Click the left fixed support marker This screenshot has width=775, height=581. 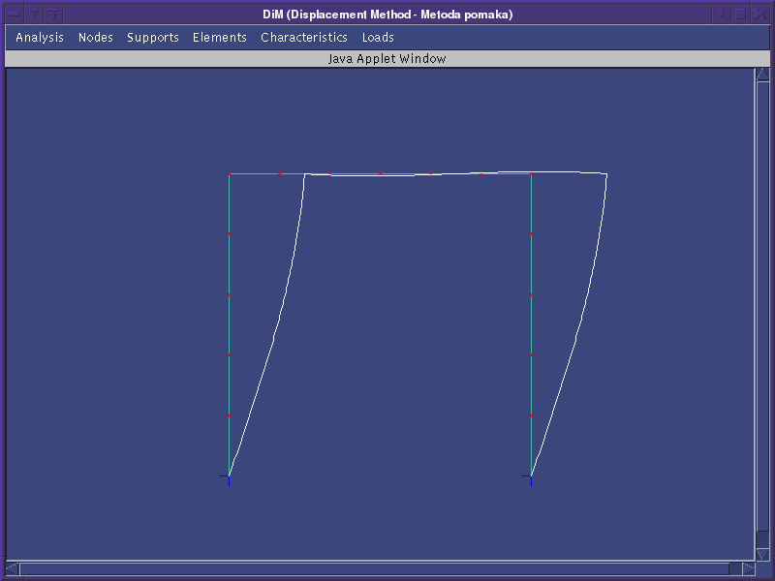pyautogui.click(x=229, y=476)
